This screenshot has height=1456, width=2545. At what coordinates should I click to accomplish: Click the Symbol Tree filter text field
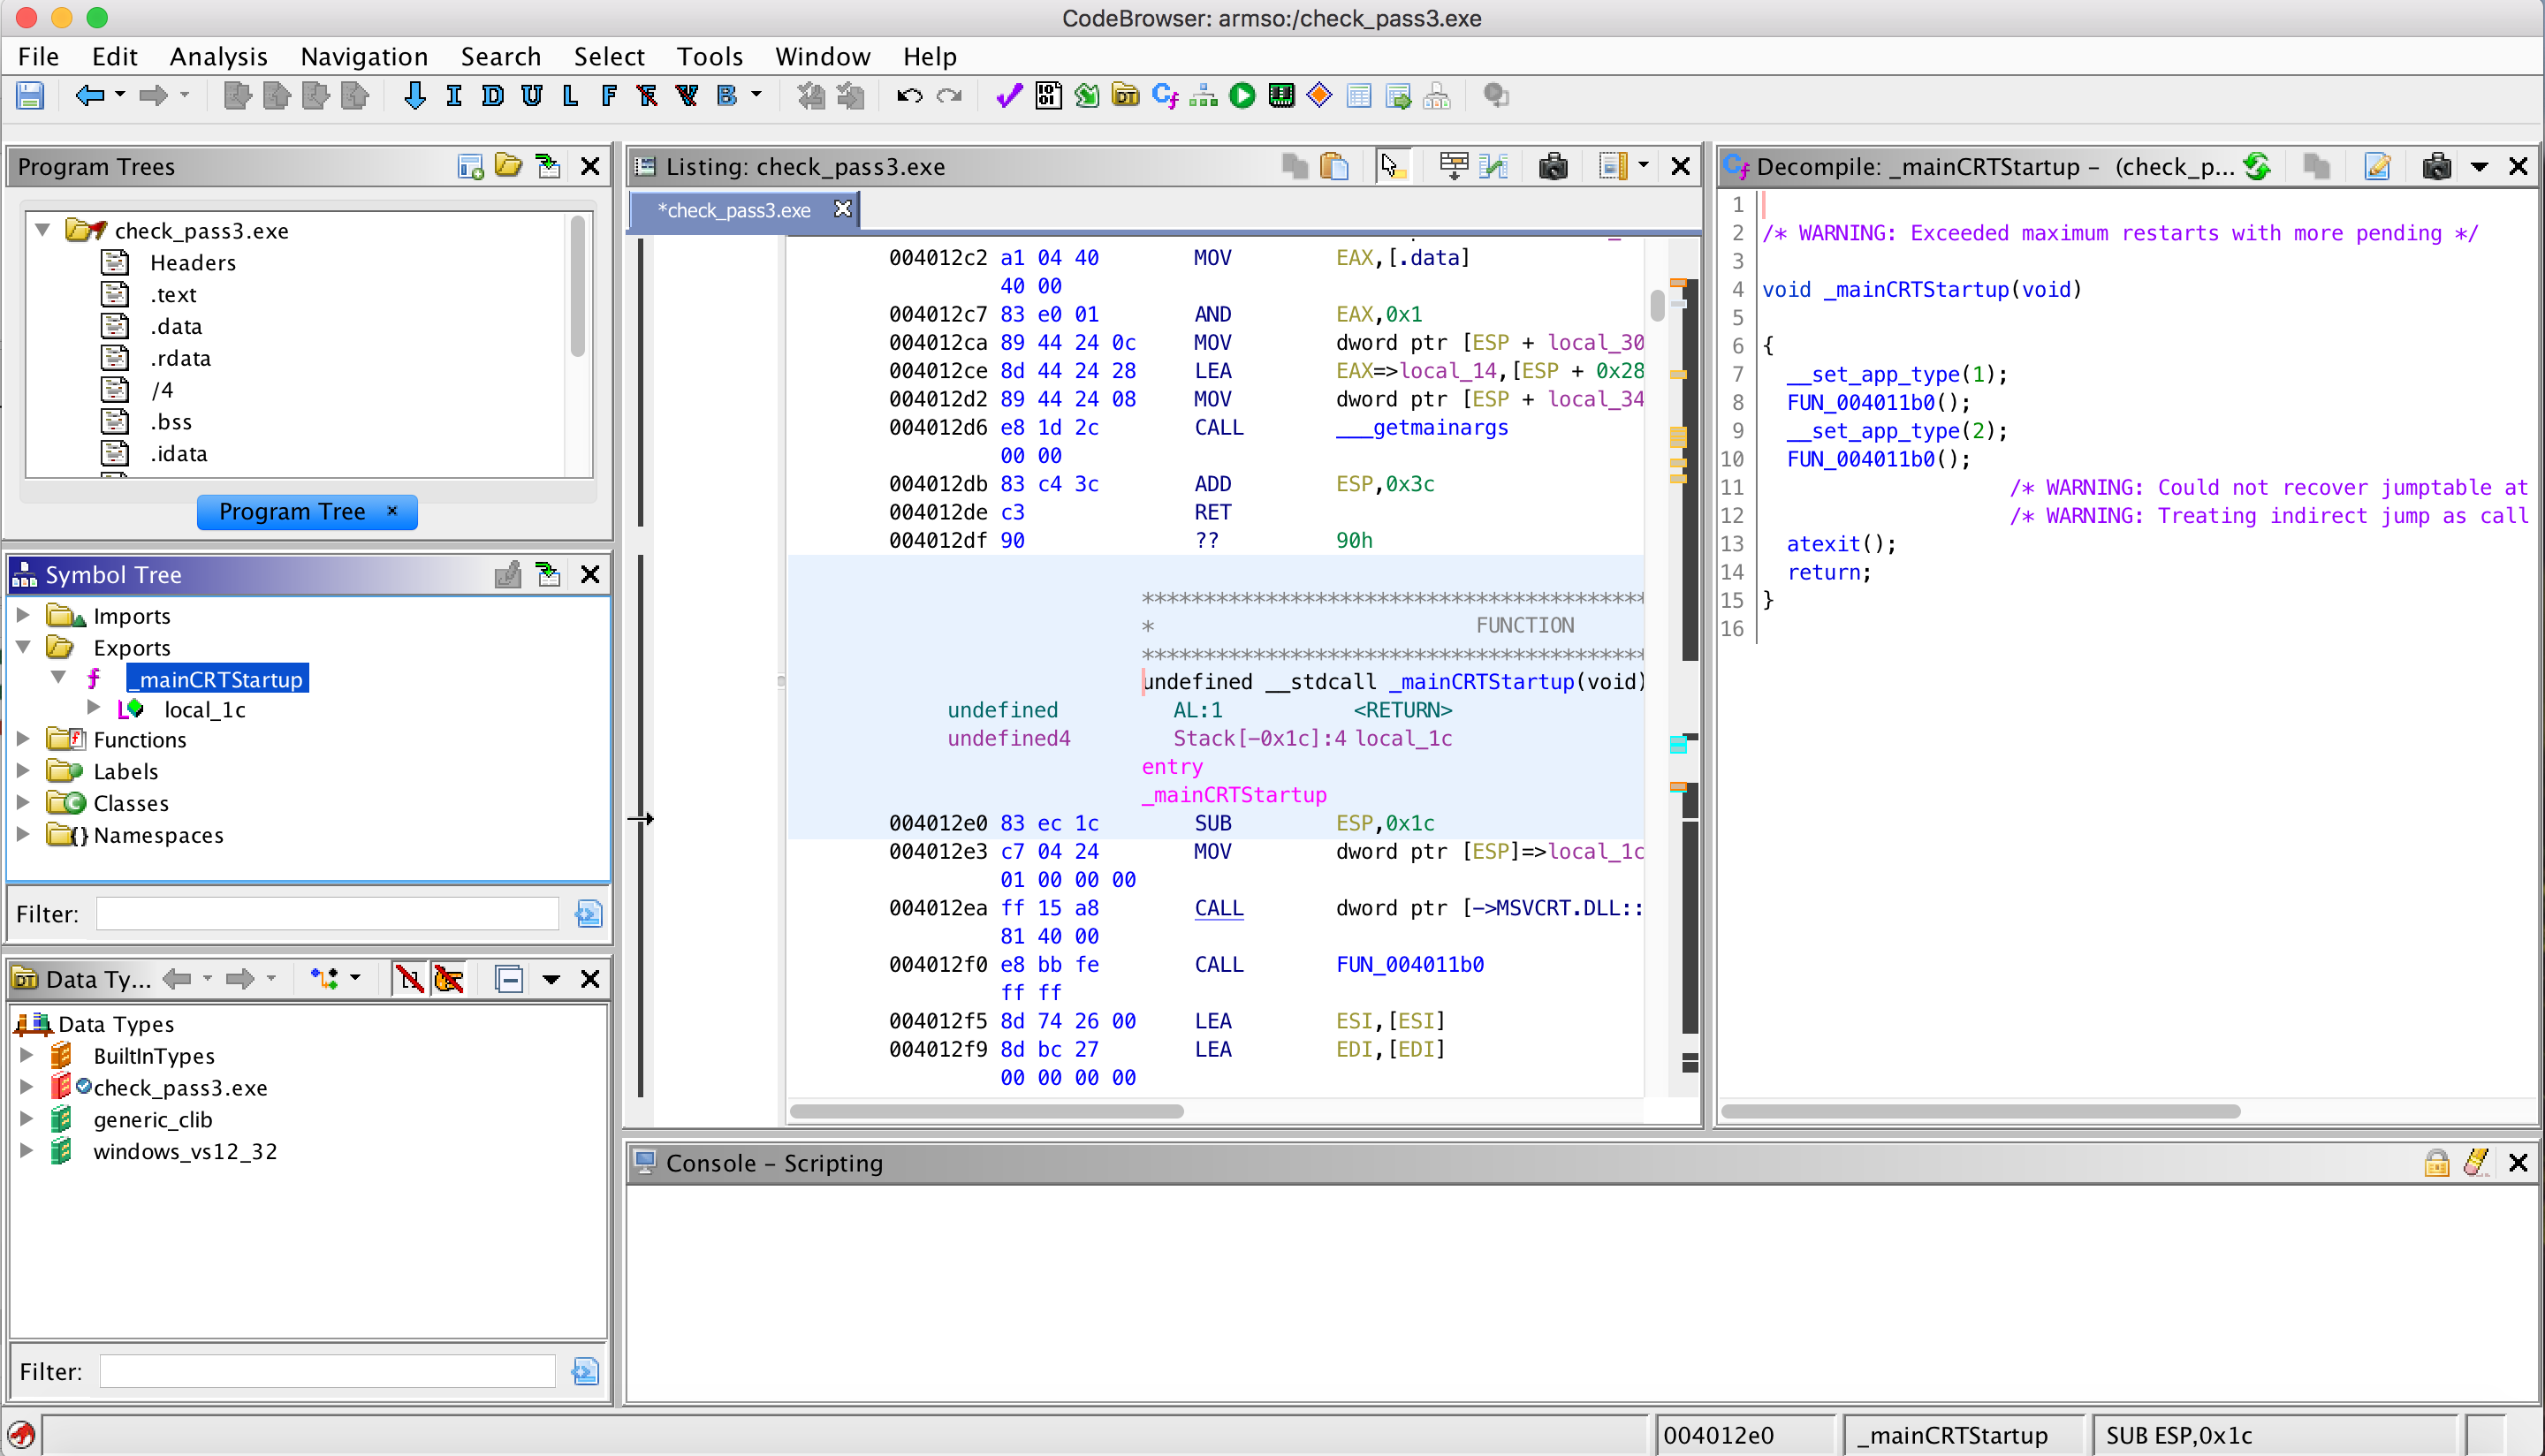(327, 914)
